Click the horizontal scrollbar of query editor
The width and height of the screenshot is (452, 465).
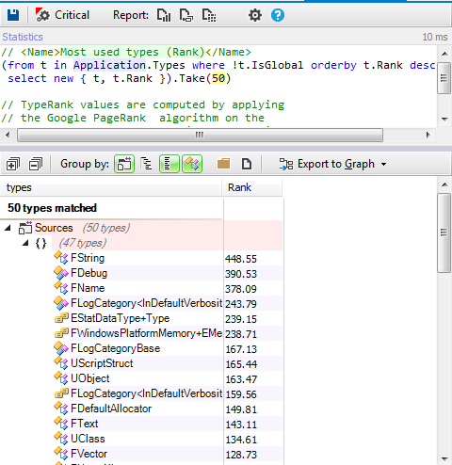click(x=200, y=136)
